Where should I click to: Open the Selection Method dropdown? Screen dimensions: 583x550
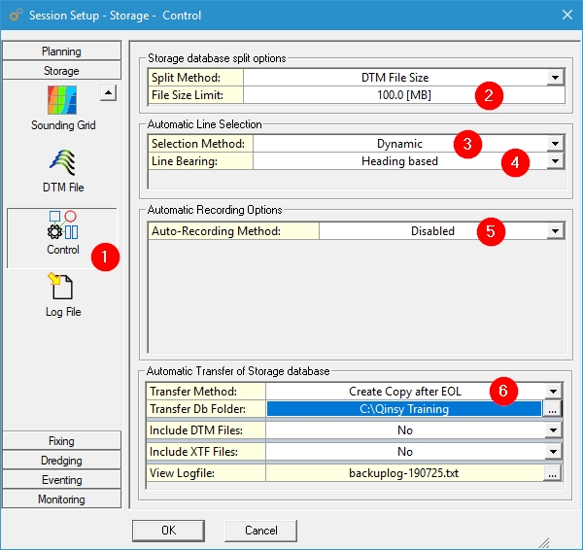[554, 144]
